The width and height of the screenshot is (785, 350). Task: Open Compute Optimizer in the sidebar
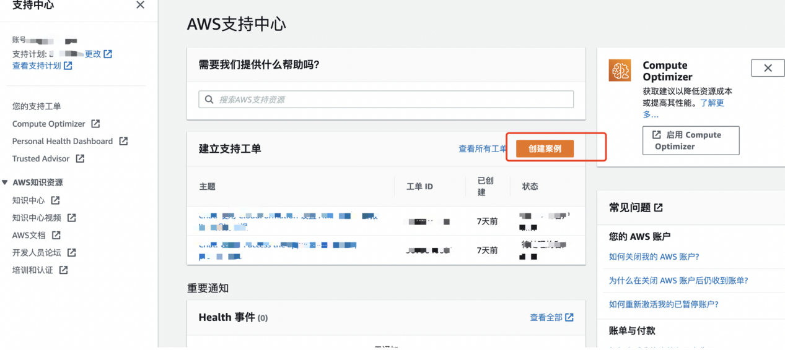point(49,124)
